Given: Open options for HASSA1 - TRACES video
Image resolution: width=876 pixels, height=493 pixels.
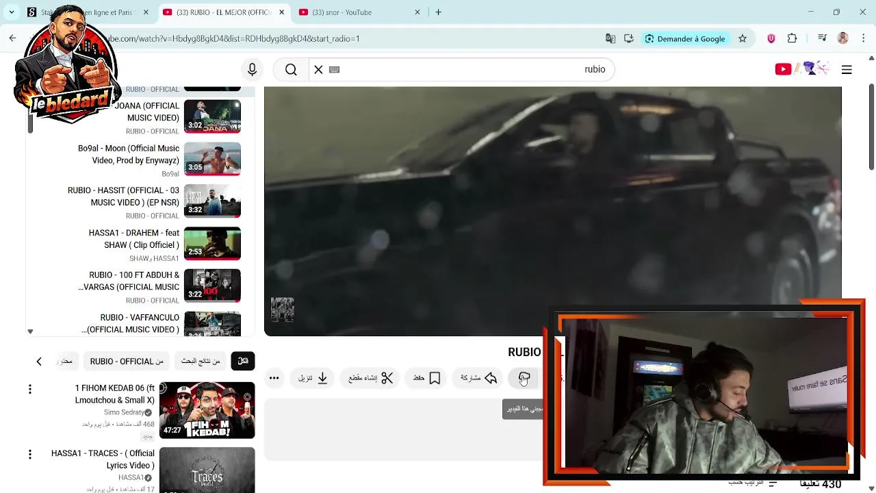Looking at the screenshot, I should click(29, 454).
